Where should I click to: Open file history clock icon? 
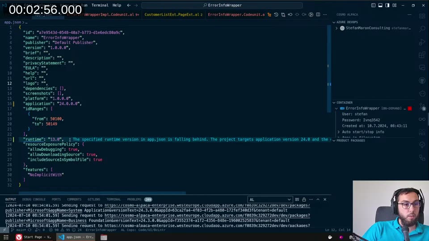click(276, 14)
